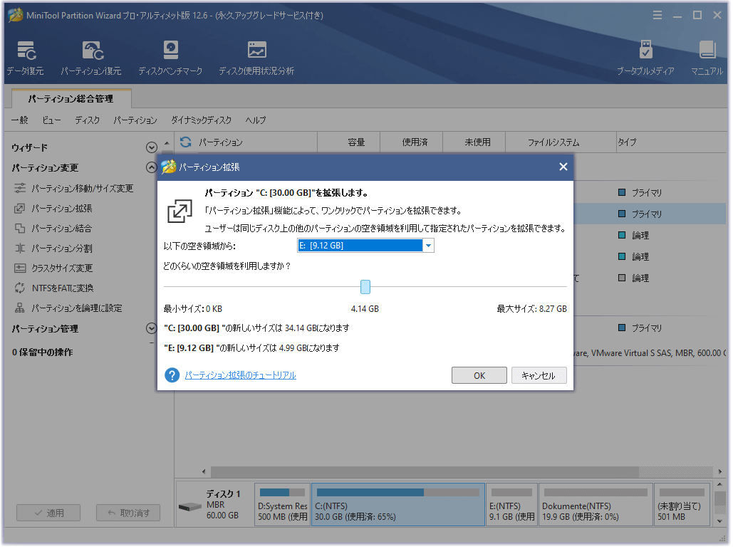
Task: Launch パーティション復元 (Partition Recovery) tool
Action: 90,57
